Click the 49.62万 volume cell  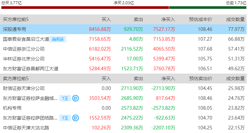click(x=236, y=69)
